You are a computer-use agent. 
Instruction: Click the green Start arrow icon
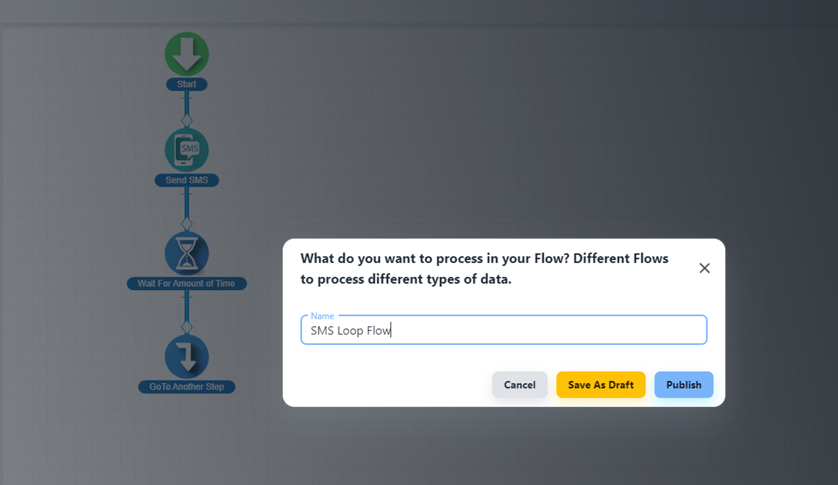point(187,54)
